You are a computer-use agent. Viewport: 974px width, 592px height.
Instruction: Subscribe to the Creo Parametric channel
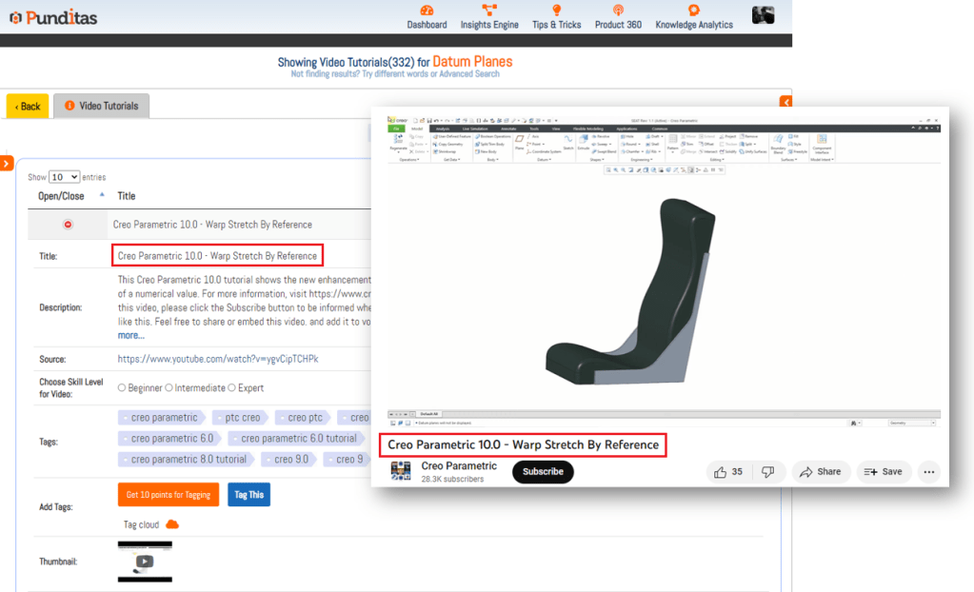click(543, 472)
